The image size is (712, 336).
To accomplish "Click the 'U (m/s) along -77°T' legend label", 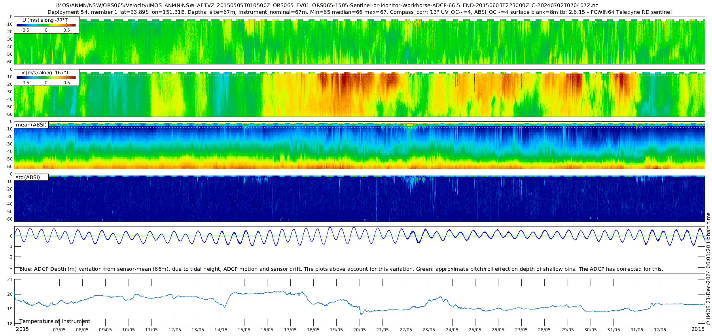I will 46,20.
